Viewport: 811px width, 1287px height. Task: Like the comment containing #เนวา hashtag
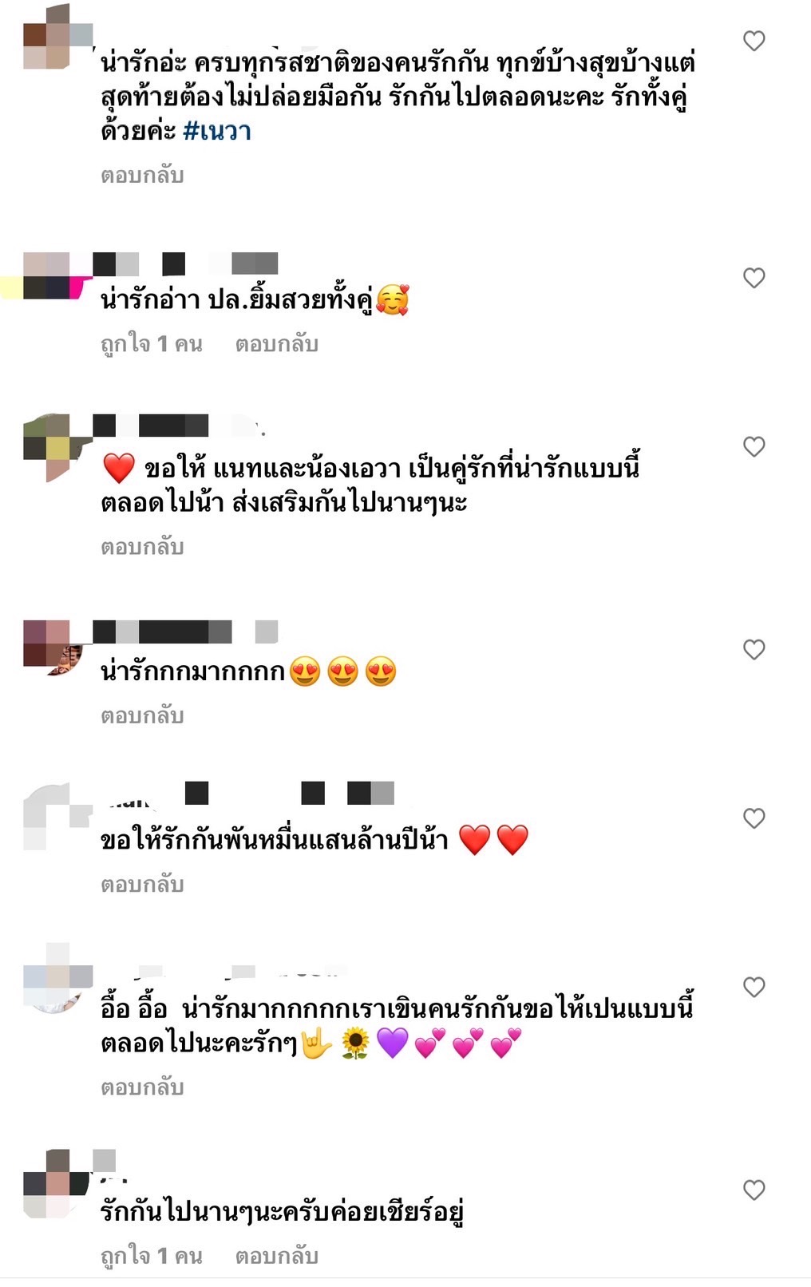tap(754, 41)
